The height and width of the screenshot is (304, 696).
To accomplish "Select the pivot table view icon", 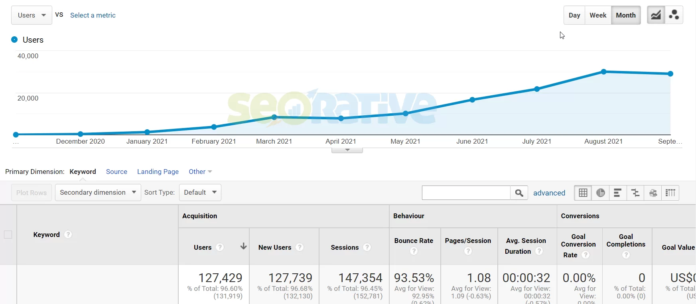I will pyautogui.click(x=670, y=193).
